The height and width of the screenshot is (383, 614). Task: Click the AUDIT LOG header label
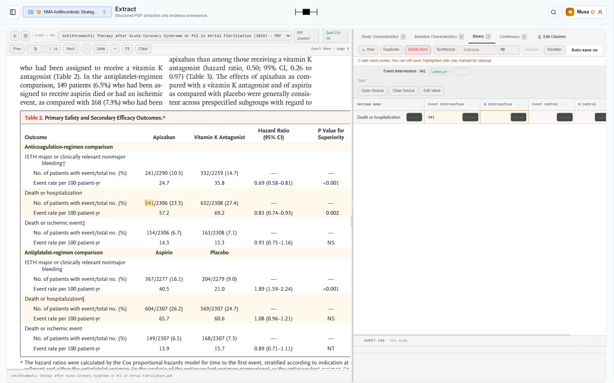tap(374, 341)
